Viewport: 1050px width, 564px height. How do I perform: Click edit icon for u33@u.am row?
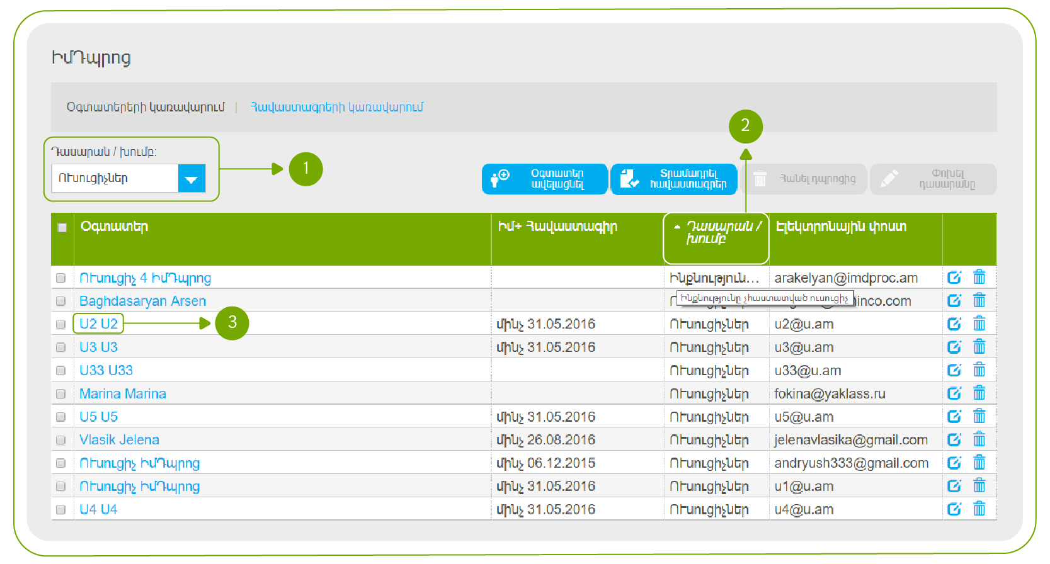954,370
